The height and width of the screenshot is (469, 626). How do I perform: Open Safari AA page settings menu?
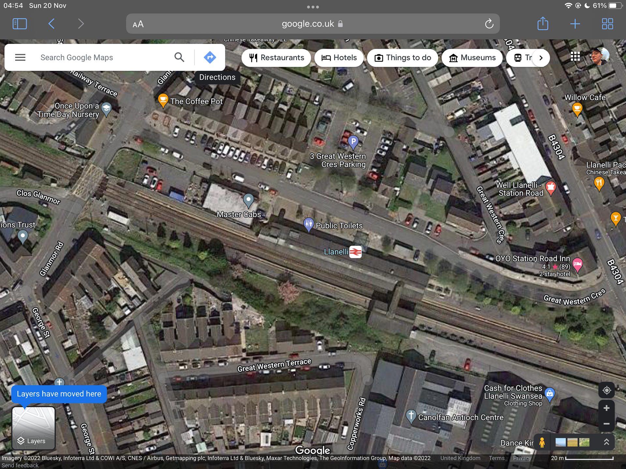(x=138, y=24)
